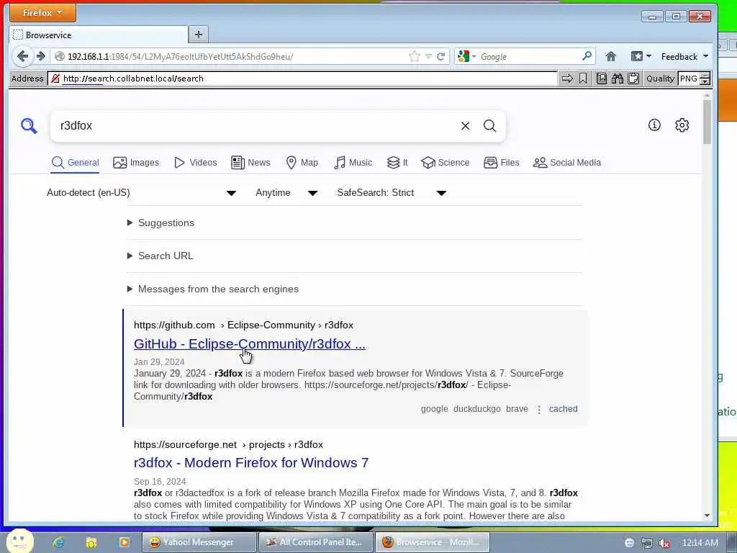The height and width of the screenshot is (553, 737).
Task: Open the Browservice bookmarks book icon
Action: tap(601, 78)
